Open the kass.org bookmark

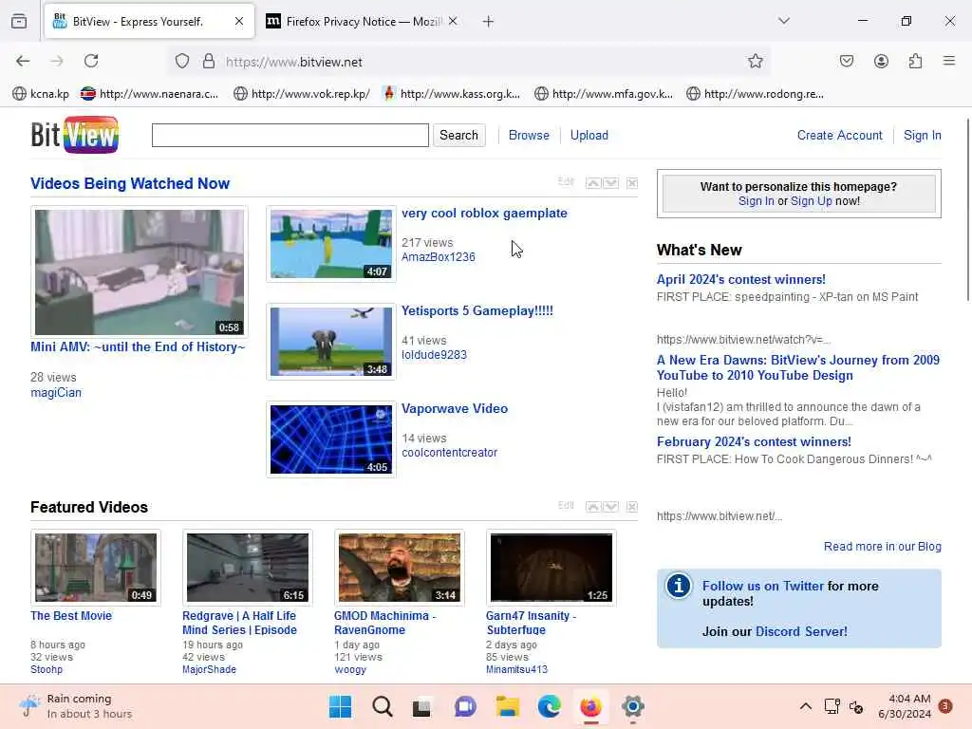point(452,94)
